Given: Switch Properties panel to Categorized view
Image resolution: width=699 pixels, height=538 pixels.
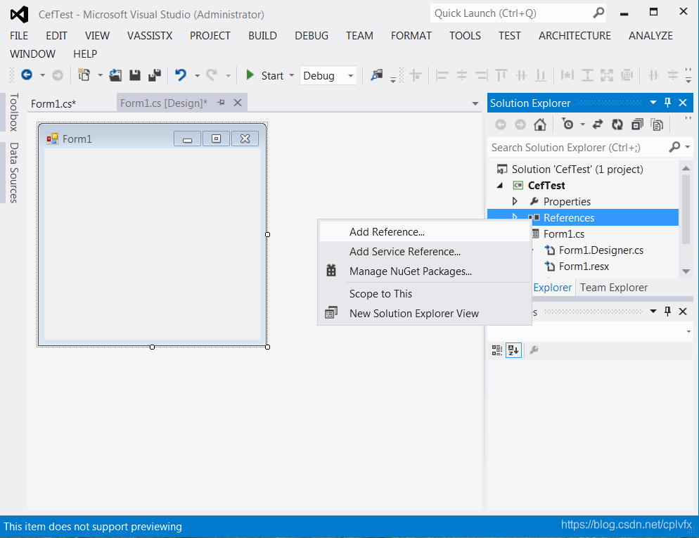Looking at the screenshot, I should (496, 350).
